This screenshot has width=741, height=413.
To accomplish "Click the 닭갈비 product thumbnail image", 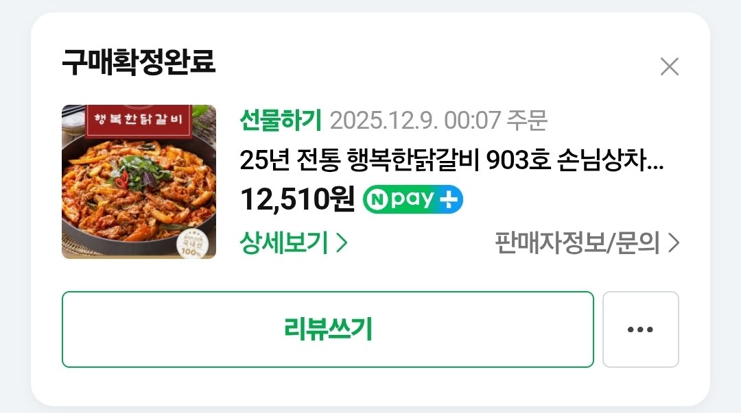I will [x=139, y=182].
